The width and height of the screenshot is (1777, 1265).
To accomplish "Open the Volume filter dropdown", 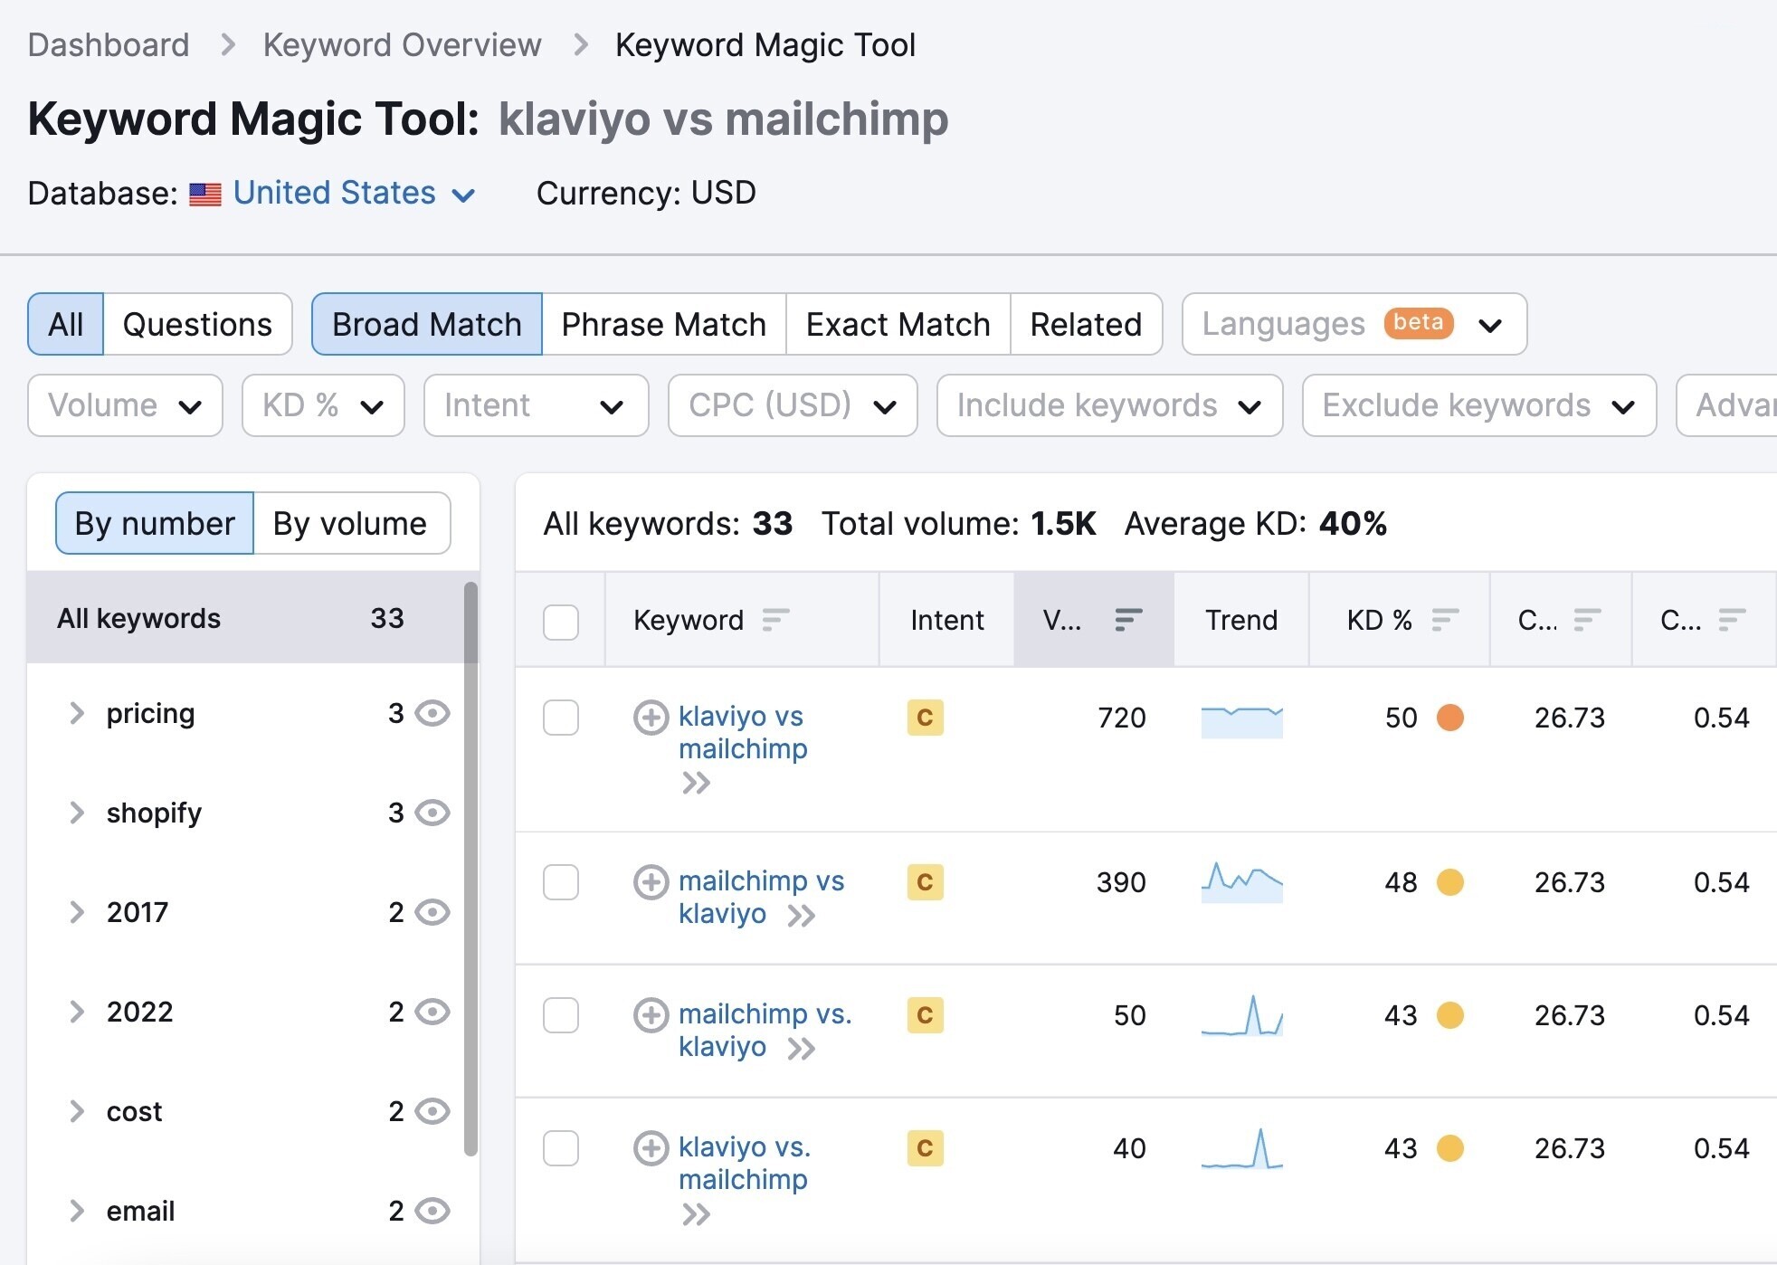I will (x=125, y=405).
